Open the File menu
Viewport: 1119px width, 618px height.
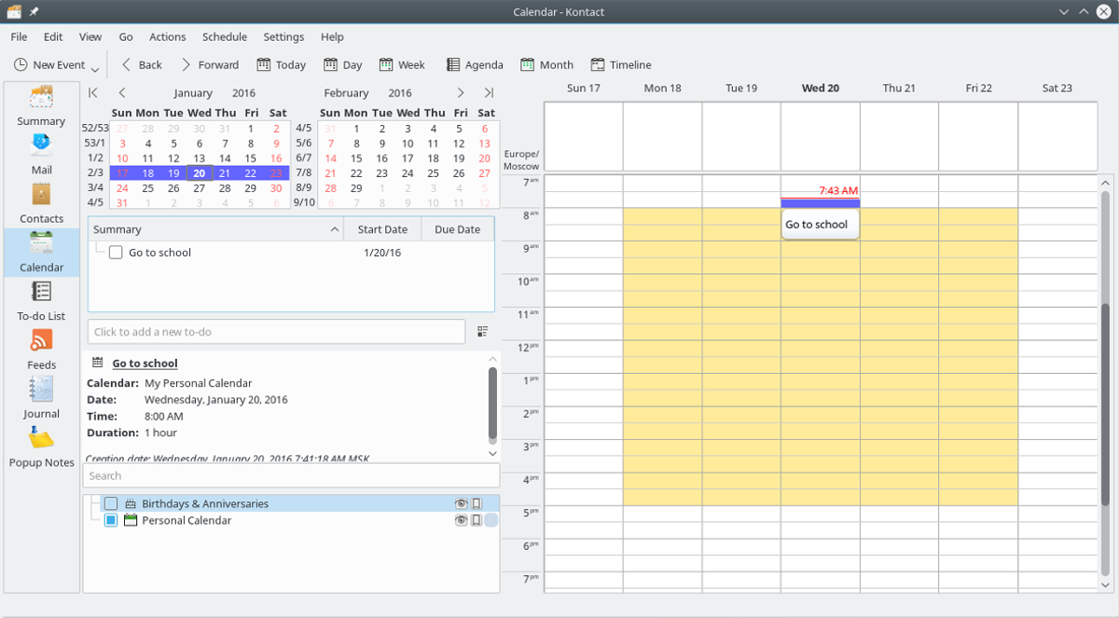[x=19, y=36]
